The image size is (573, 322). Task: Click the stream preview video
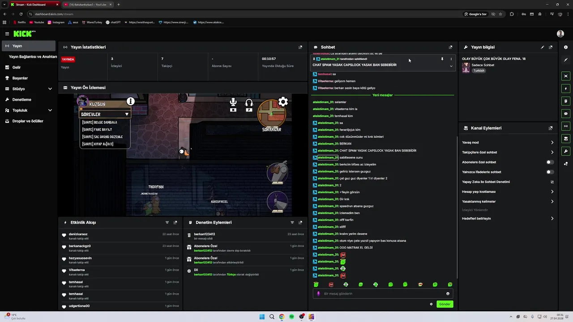point(183,155)
